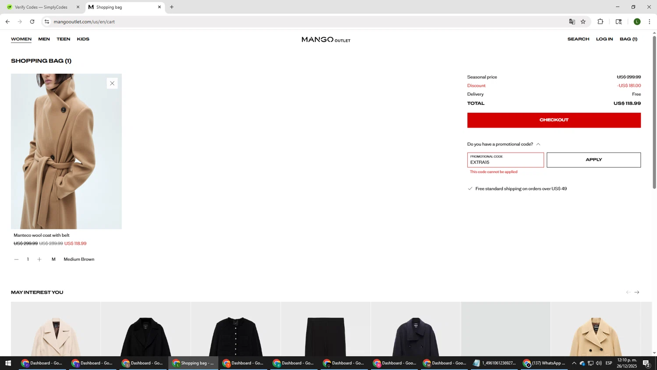
Task: Open the browser extensions puzzle icon
Action: coord(600,21)
